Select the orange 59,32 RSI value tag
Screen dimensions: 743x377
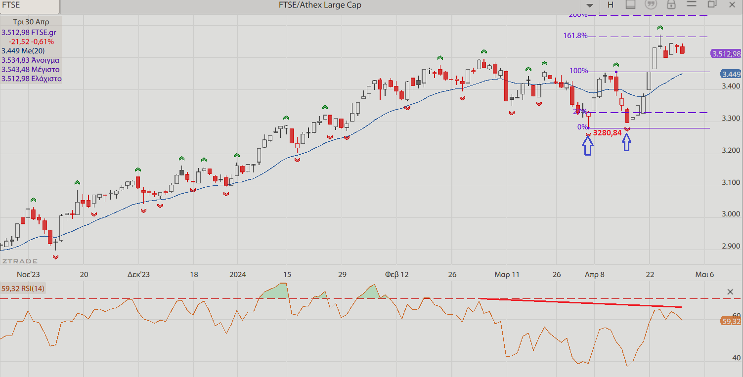(731, 321)
